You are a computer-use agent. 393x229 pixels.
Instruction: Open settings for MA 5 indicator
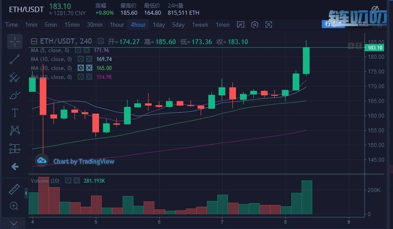(78, 50)
